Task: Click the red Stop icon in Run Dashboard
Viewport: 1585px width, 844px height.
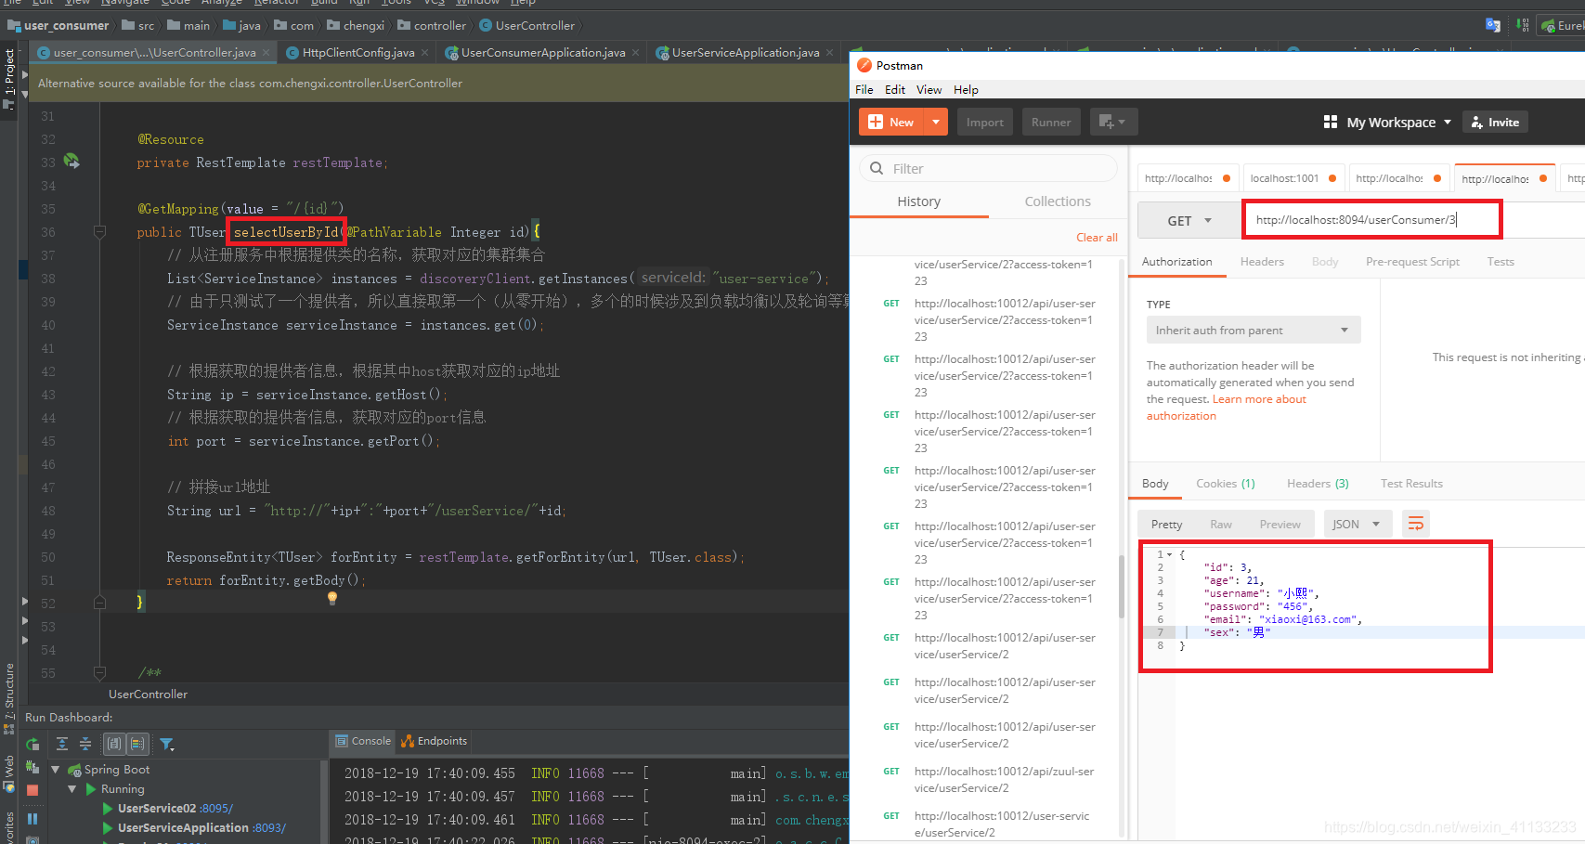Action: click(32, 790)
